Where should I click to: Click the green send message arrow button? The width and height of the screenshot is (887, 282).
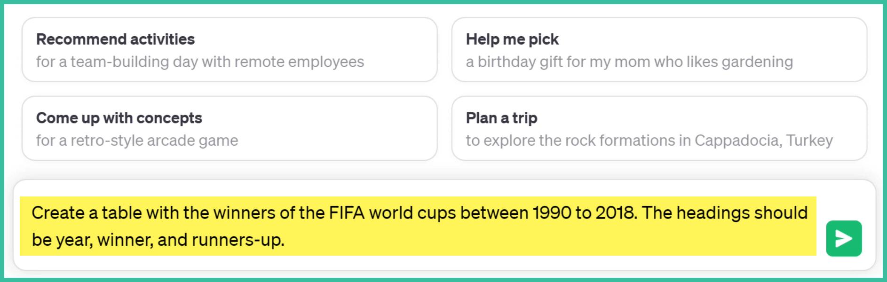click(844, 238)
